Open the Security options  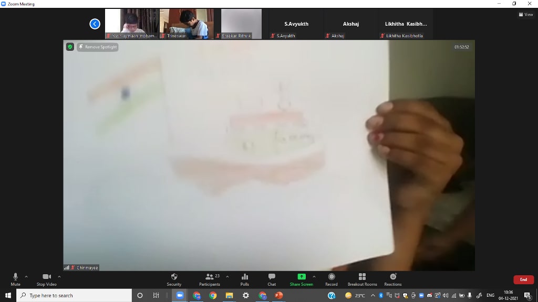(174, 279)
